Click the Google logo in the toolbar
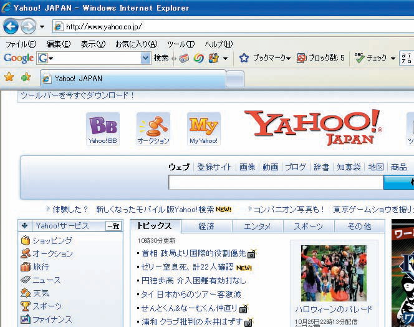 coord(19,58)
